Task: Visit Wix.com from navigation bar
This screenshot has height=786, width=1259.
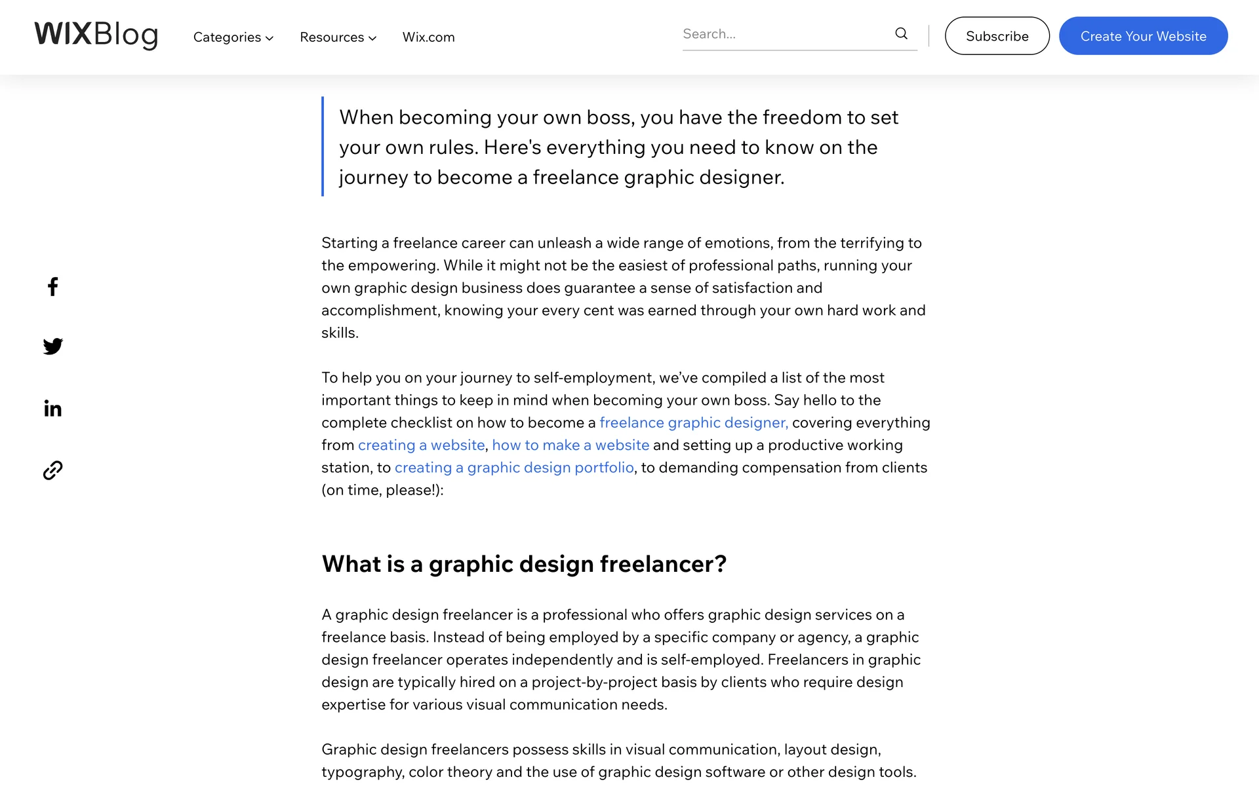Action: pyautogui.click(x=428, y=37)
